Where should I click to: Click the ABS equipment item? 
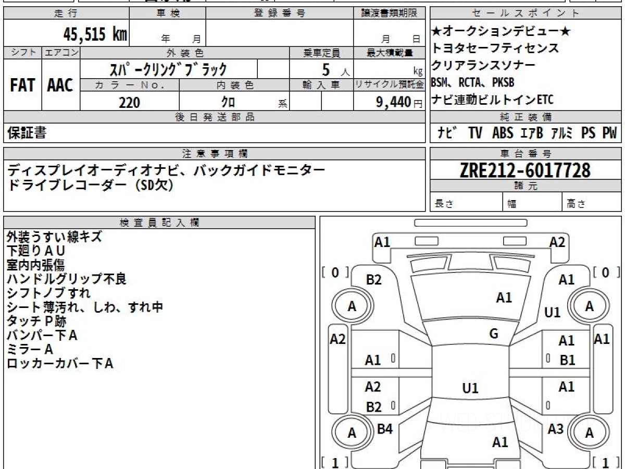tap(502, 133)
